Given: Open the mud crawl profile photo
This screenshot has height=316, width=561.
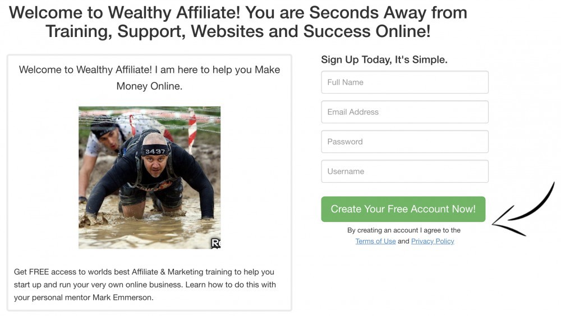Looking at the screenshot, I should 150,178.
